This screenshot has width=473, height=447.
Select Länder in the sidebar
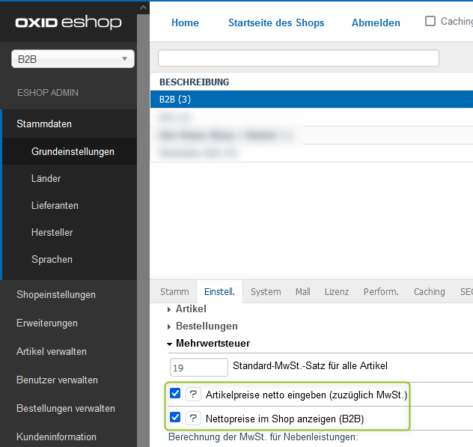click(46, 178)
